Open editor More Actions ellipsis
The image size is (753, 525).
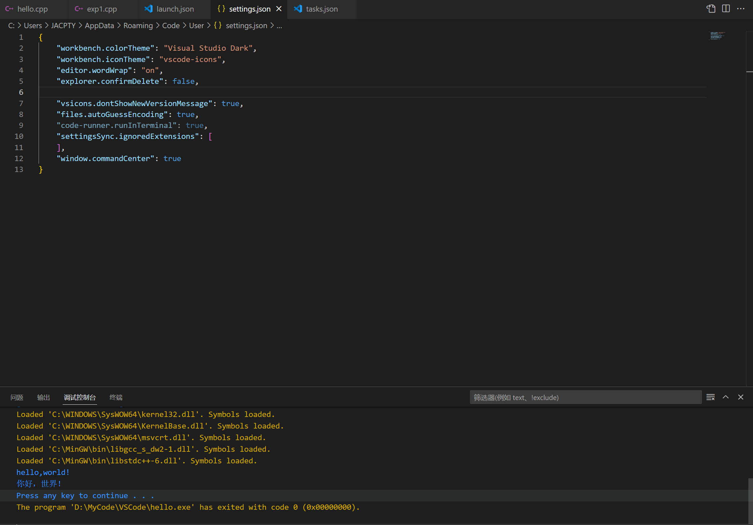(x=741, y=9)
